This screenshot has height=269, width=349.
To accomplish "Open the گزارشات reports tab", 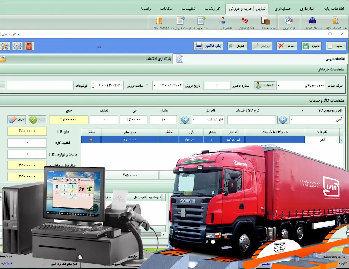I will click(x=212, y=9).
